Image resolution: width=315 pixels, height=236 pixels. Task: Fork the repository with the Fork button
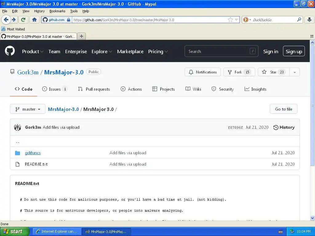pos(239,72)
